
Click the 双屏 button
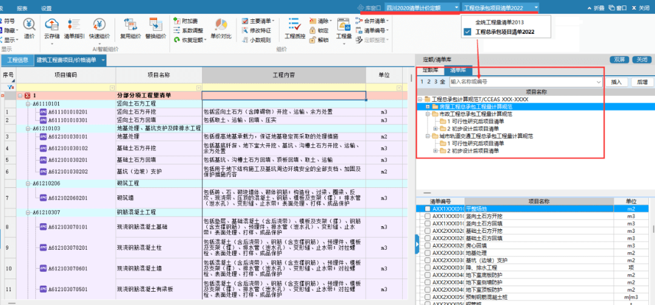tap(619, 60)
